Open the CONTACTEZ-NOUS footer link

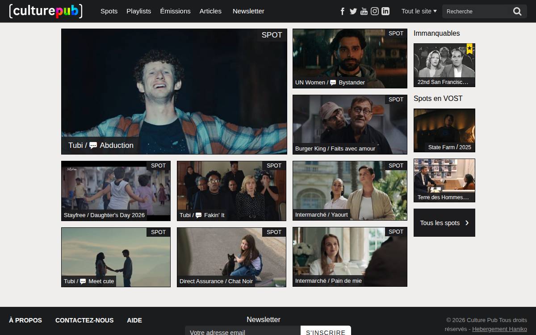click(x=84, y=320)
